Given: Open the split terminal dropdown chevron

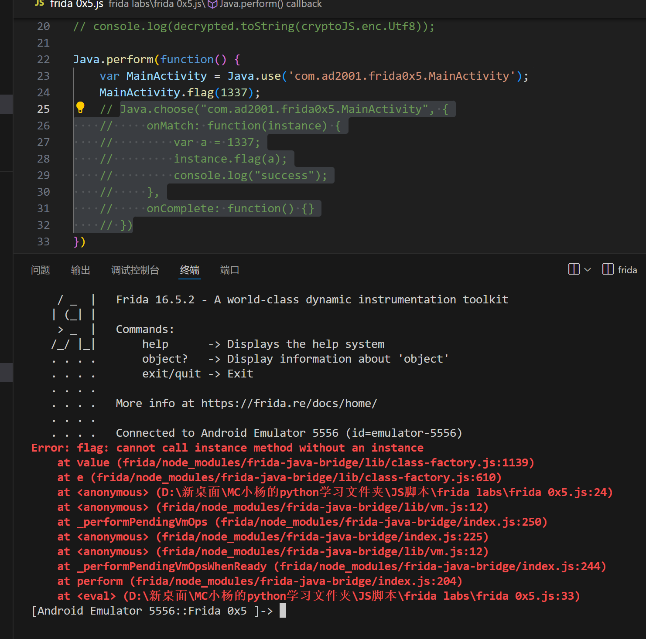Looking at the screenshot, I should point(588,270).
